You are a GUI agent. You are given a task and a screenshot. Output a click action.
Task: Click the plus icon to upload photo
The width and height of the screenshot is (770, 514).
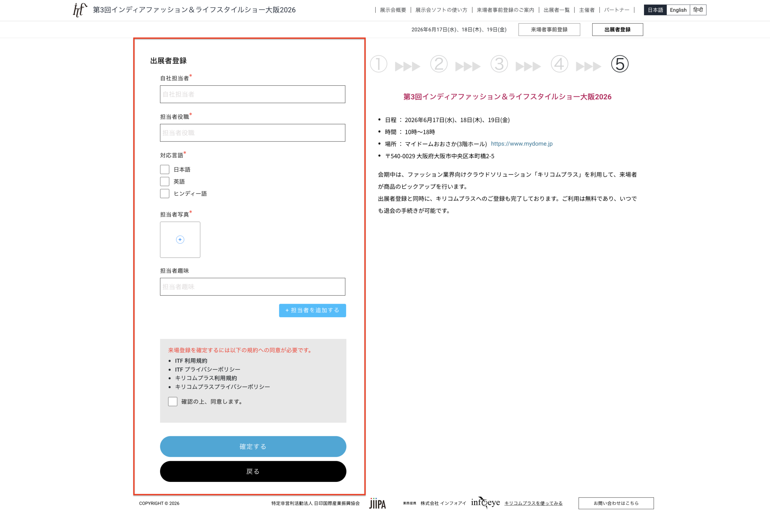(180, 240)
